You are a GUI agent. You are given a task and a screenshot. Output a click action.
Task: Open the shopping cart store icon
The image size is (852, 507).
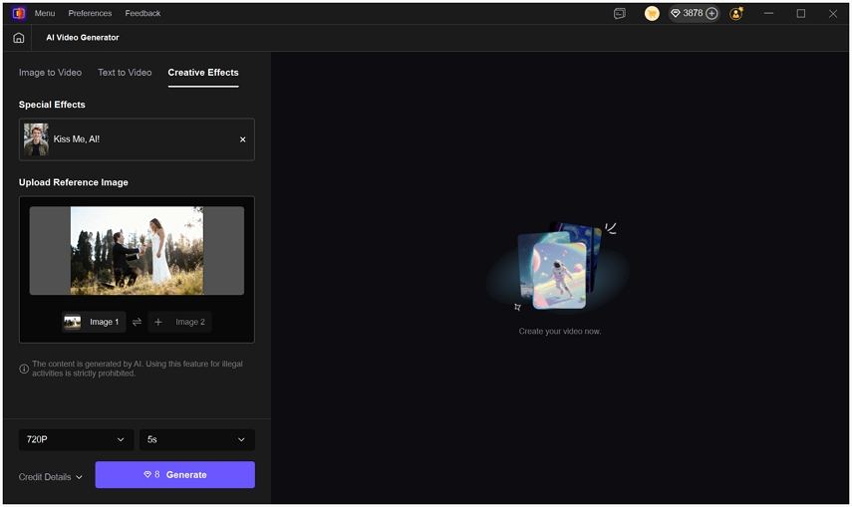pos(652,14)
